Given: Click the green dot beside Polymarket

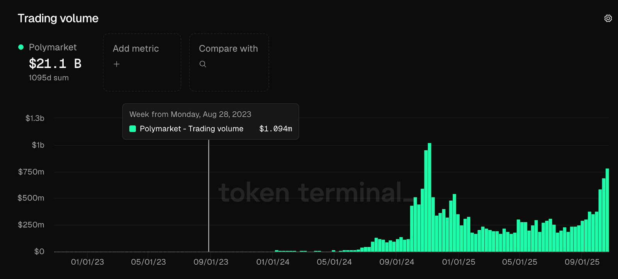Looking at the screenshot, I should pyautogui.click(x=21, y=47).
